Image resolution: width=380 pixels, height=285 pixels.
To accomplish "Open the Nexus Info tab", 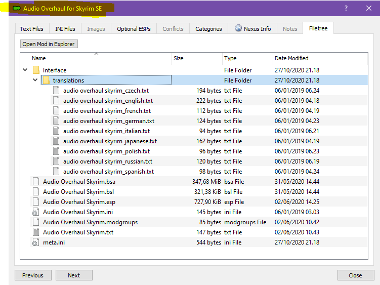I will pos(253,29).
